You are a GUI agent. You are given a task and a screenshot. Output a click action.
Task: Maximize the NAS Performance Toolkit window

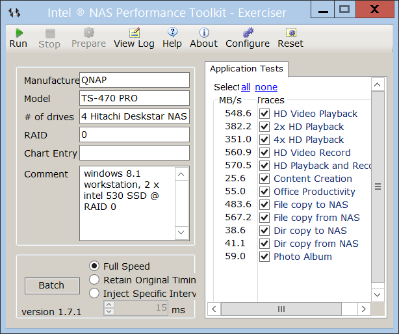pyautogui.click(x=344, y=9)
